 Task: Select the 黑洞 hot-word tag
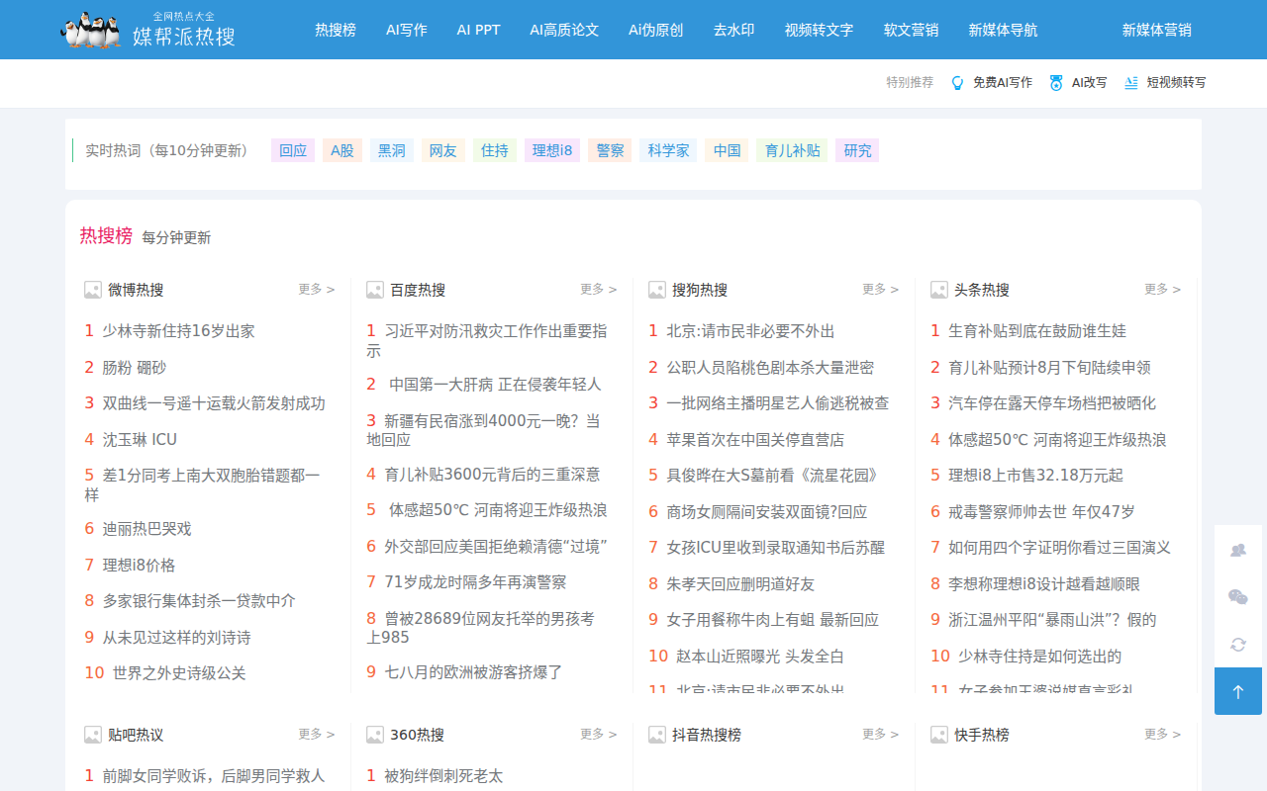tap(392, 150)
